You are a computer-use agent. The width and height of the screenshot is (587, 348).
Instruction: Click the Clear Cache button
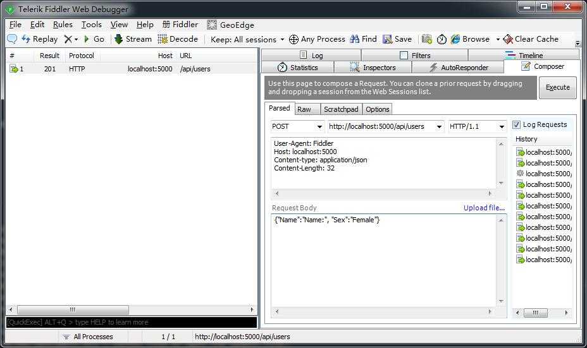coord(531,39)
